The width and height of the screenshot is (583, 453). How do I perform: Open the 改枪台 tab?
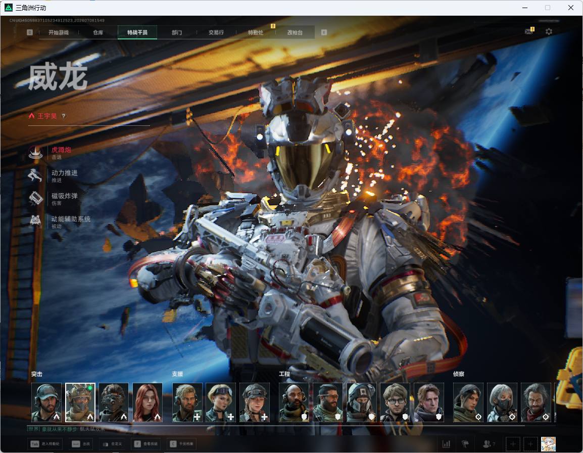(x=295, y=32)
